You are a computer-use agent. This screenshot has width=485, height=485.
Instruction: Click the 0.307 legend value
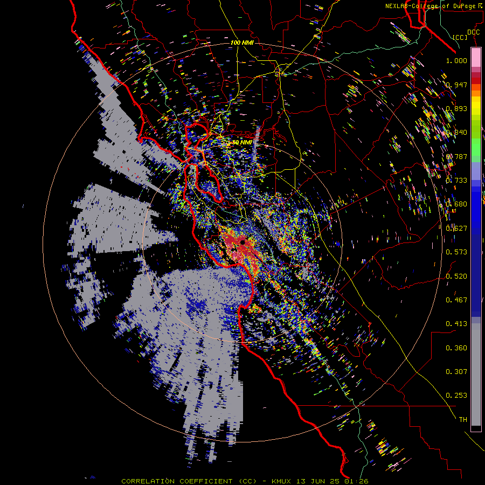coord(456,371)
